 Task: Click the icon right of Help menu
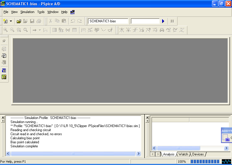click(72, 12)
